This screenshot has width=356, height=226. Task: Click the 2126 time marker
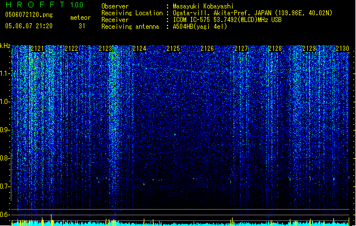[x=207, y=49]
